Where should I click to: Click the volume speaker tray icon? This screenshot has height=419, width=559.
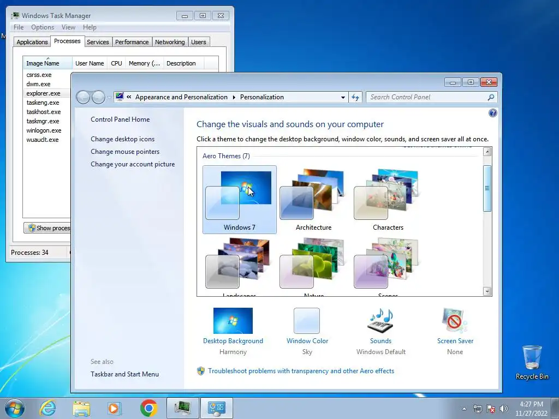pos(503,409)
